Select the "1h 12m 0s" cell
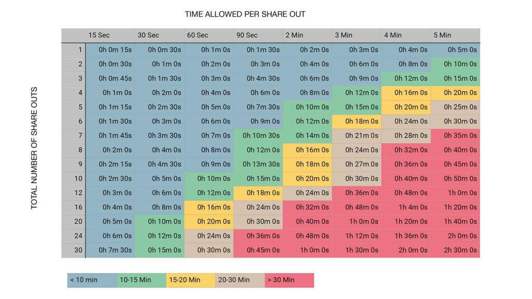This screenshot has width=532, height=299. tap(357, 236)
